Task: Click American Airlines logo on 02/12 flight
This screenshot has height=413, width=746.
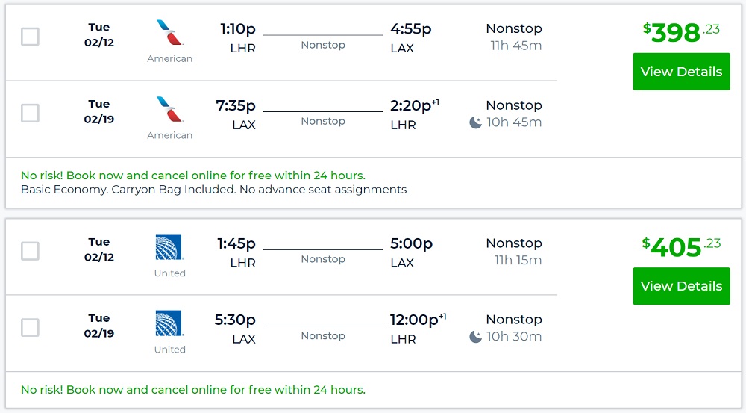Action: (169, 34)
